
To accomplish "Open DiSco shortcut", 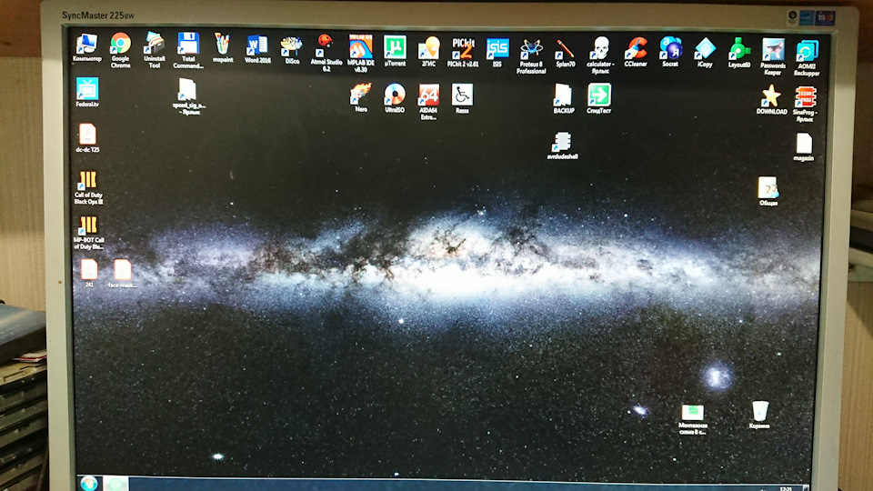I will pos(291,50).
